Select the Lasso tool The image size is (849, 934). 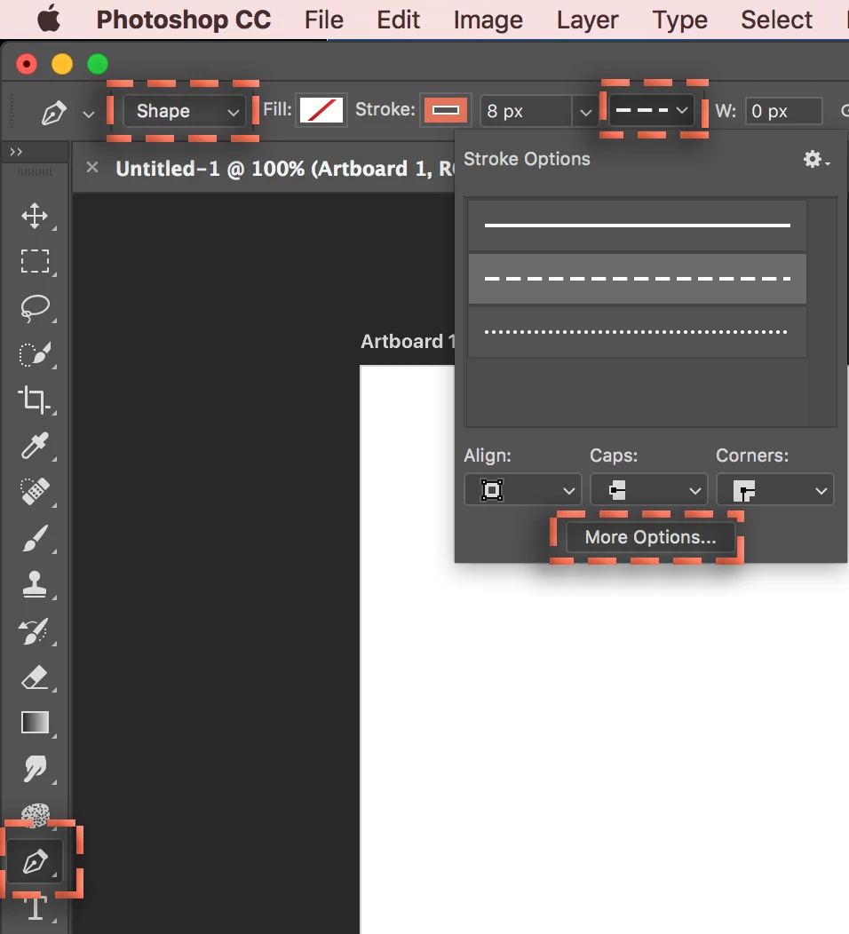tap(35, 308)
